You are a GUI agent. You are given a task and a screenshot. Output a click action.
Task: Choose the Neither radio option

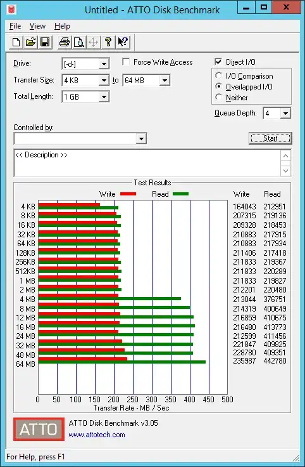tap(219, 97)
